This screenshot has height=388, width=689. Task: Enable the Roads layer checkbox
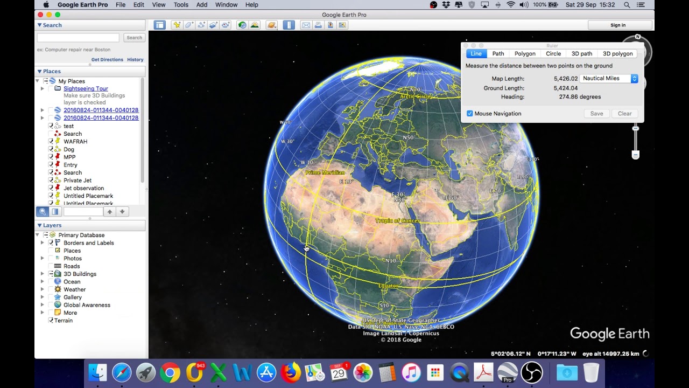pyautogui.click(x=51, y=266)
